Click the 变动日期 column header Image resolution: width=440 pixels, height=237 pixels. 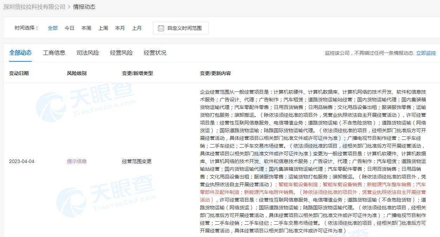[x=19, y=73]
